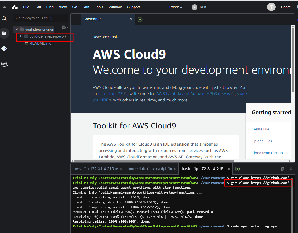Click the Cloud9 logo icon

[x=15, y=7]
